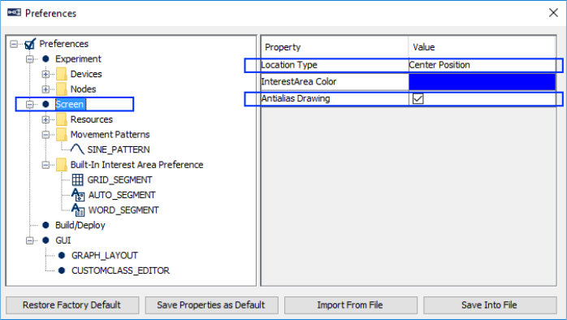This screenshot has width=567, height=320.
Task: Click the WORD_SEGMENT letter icon
Action: [78, 210]
